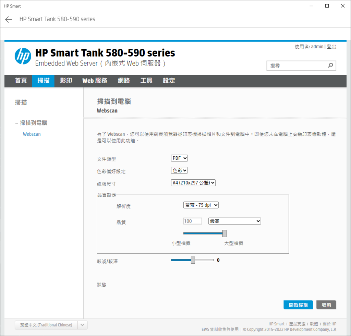
Task: Switch to the 影印 tab
Action: (x=66, y=81)
